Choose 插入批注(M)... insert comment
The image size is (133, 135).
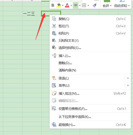coord(90,94)
